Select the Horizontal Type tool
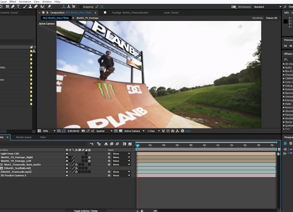The height and width of the screenshot is (212, 293). pyautogui.click(x=18, y=7)
